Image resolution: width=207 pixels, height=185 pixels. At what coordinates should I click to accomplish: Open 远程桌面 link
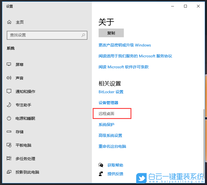click(106, 114)
